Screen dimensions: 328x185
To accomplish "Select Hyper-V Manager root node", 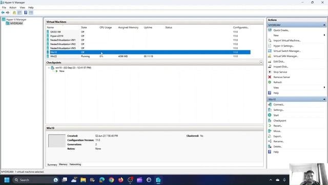I will [16, 20].
